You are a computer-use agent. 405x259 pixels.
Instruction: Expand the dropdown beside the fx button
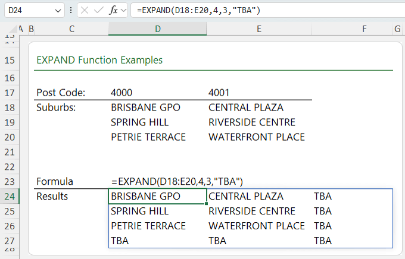(x=124, y=11)
